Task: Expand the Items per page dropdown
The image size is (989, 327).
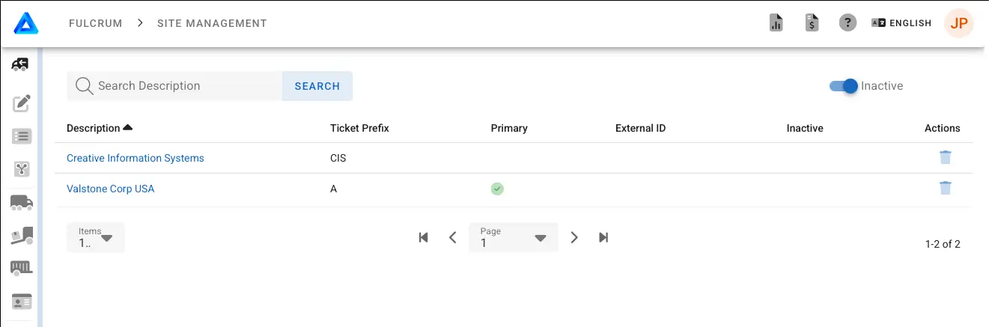Action: (96, 237)
